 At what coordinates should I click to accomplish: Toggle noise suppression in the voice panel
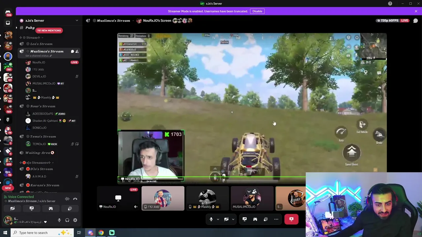[x=67, y=199]
